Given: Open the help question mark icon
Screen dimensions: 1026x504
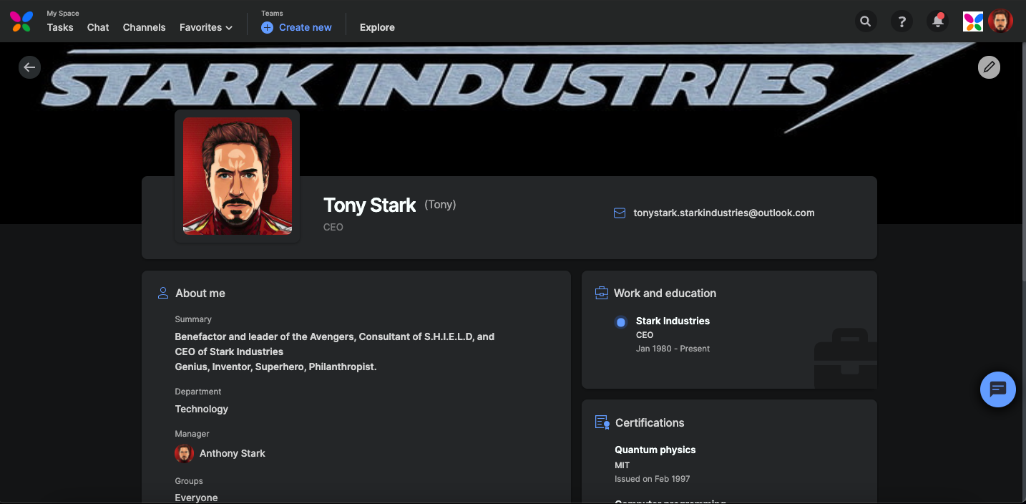Looking at the screenshot, I should [x=902, y=21].
